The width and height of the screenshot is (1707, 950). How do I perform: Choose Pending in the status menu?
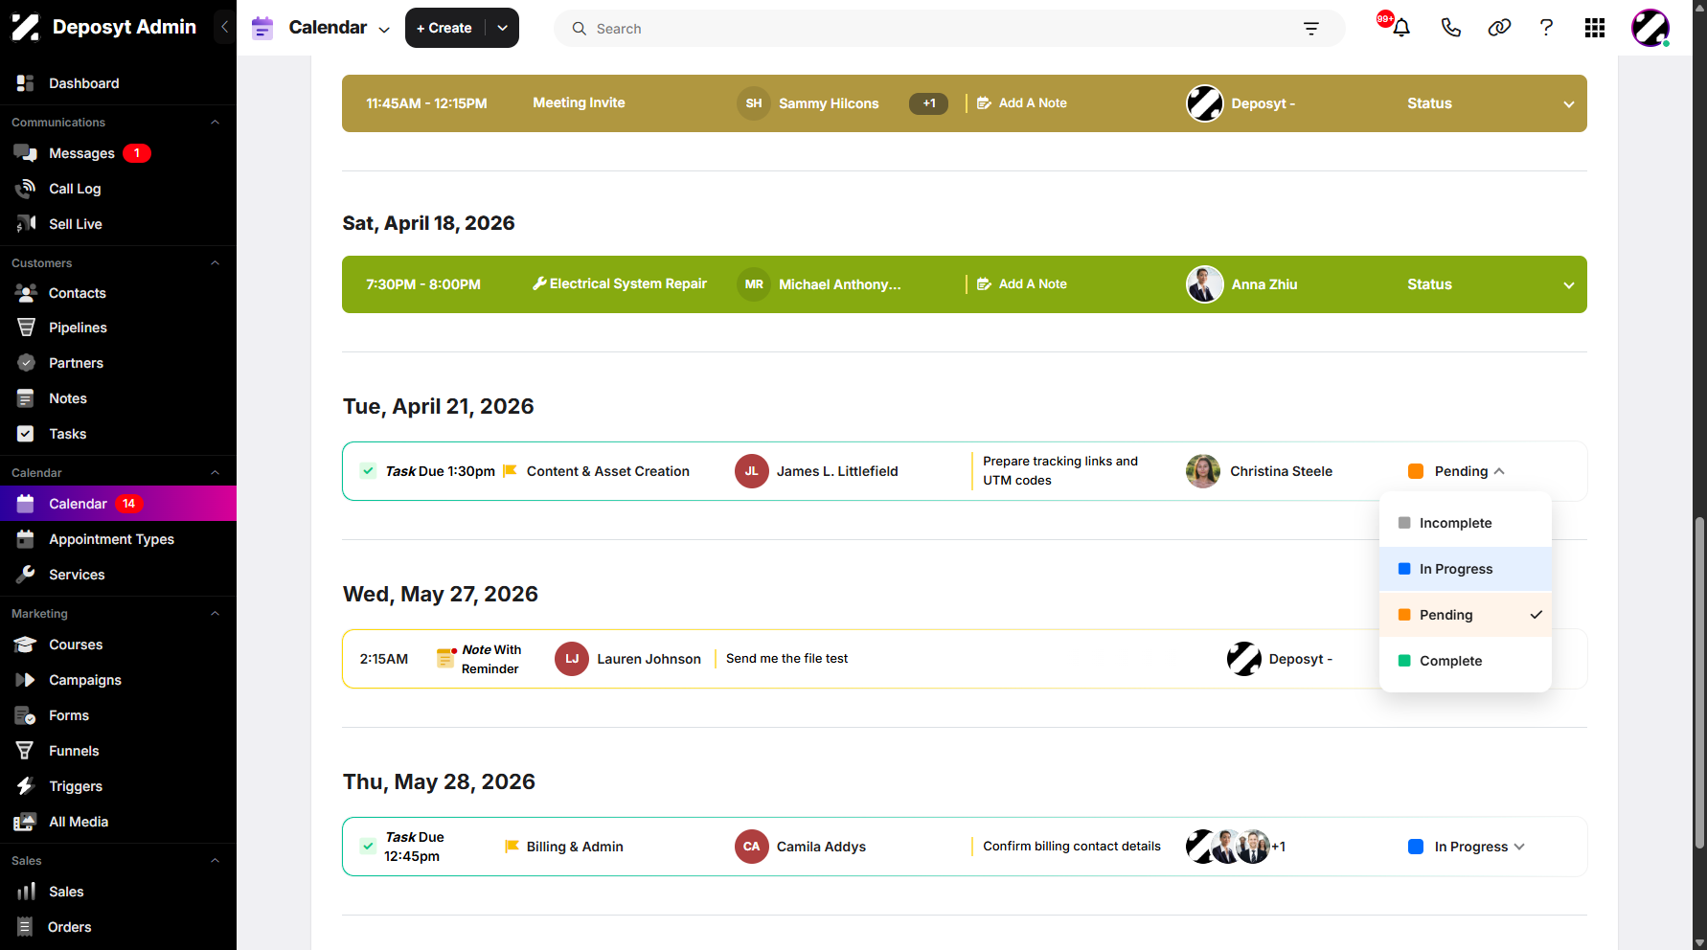pyautogui.click(x=1466, y=615)
